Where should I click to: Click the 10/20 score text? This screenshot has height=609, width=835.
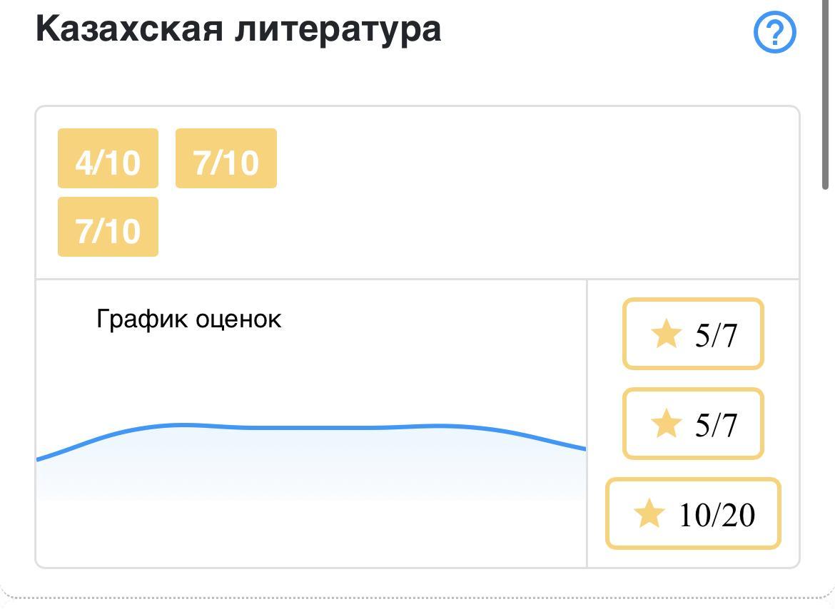point(717,515)
